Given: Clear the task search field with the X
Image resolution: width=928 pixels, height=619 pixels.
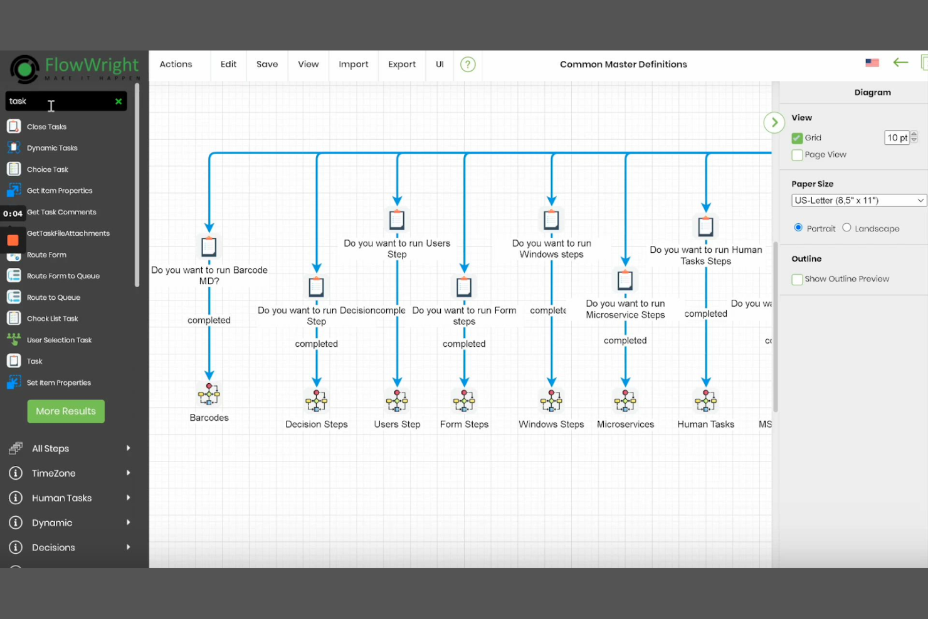Looking at the screenshot, I should point(119,101).
